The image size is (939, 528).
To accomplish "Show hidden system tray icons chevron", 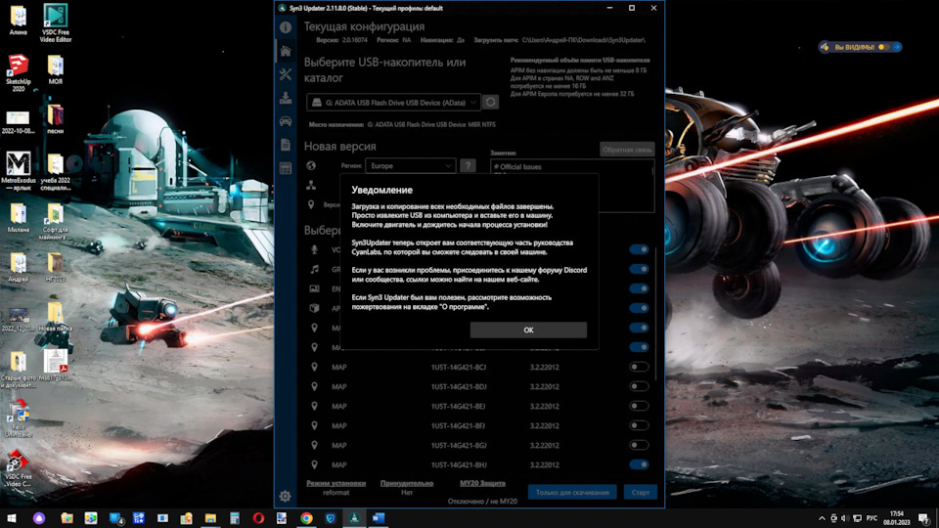I will 822,518.
